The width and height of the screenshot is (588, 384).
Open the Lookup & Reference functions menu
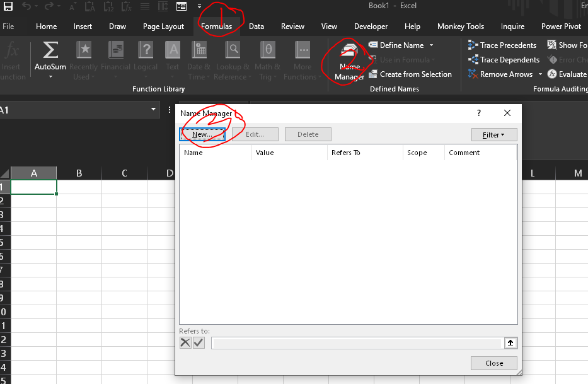pos(233,61)
